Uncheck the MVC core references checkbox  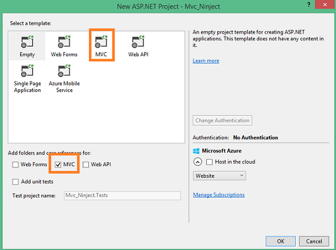[x=58, y=165]
